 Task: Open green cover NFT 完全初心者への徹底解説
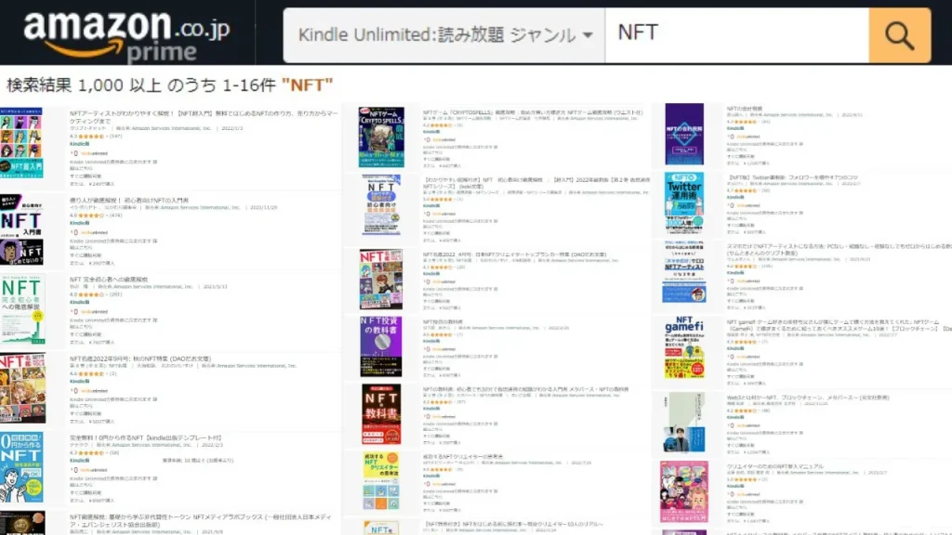click(x=22, y=309)
